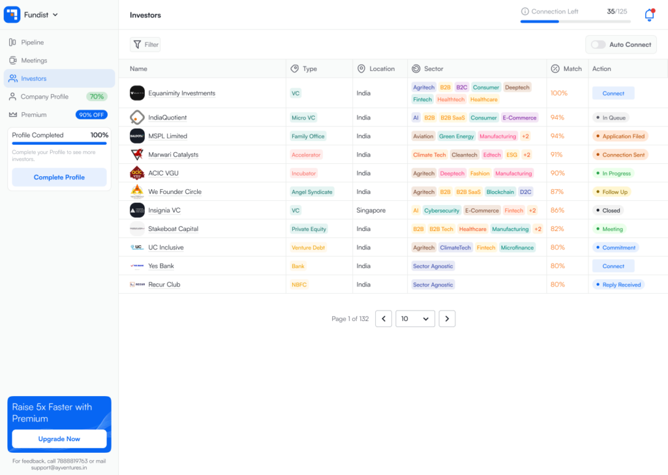Open the Filter button
This screenshot has height=475, width=668.
point(145,44)
